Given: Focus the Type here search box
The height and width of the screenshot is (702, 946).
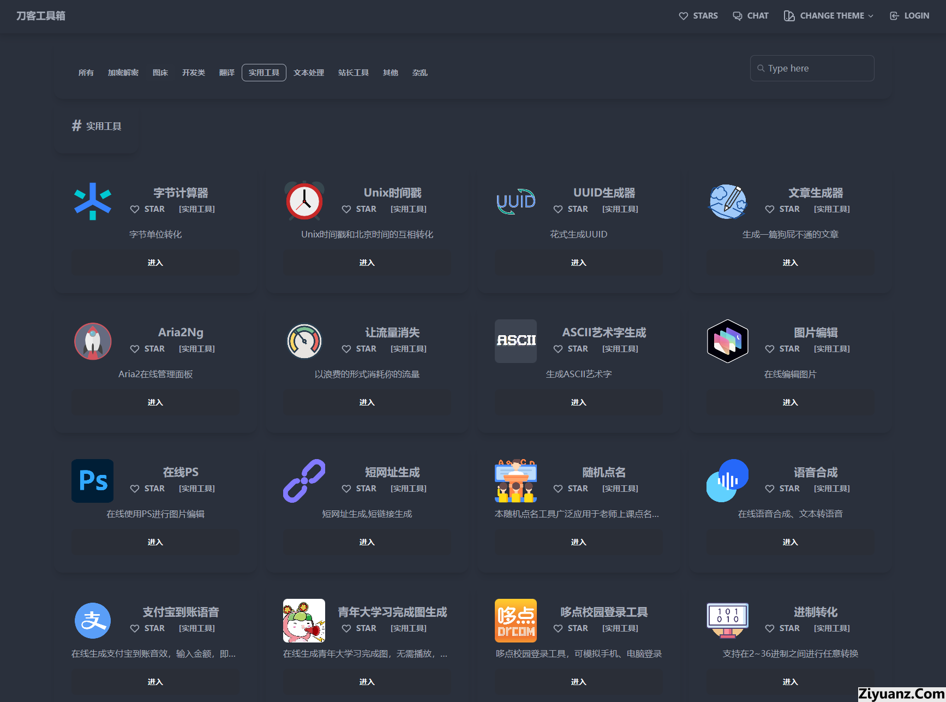Looking at the screenshot, I should click(812, 68).
